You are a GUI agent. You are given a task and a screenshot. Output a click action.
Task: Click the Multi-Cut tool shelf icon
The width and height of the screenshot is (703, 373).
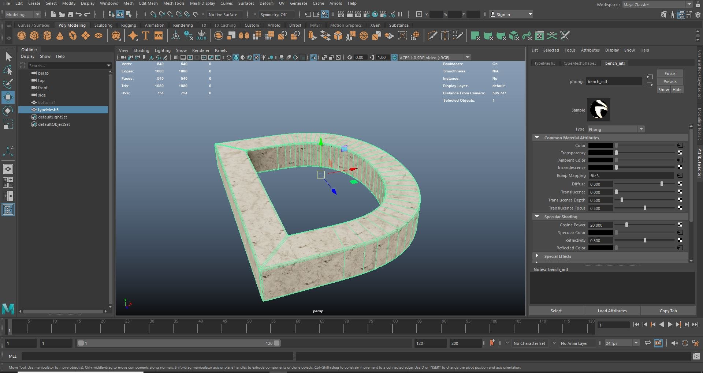point(432,36)
